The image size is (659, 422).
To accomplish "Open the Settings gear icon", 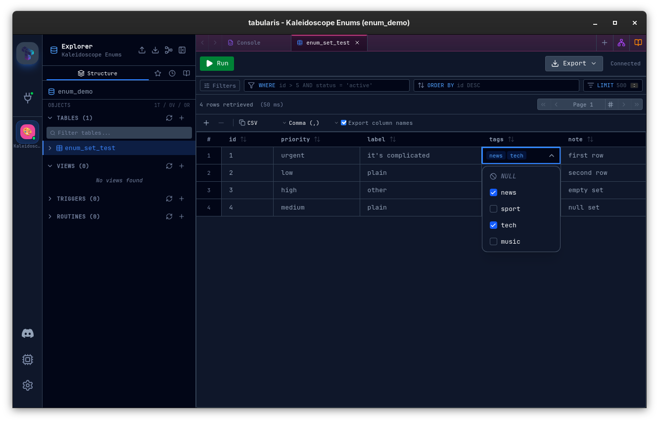I will (x=28, y=385).
